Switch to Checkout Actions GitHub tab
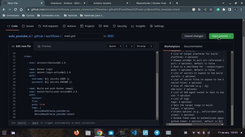This screenshot has height=137, width=245. (66, 3)
